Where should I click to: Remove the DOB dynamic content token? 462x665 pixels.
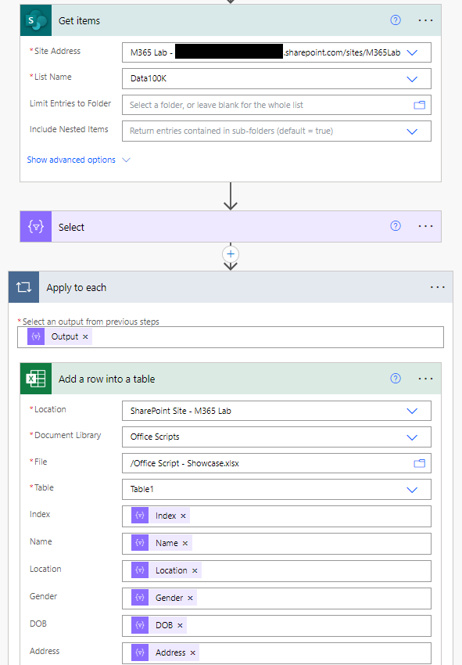tap(180, 626)
